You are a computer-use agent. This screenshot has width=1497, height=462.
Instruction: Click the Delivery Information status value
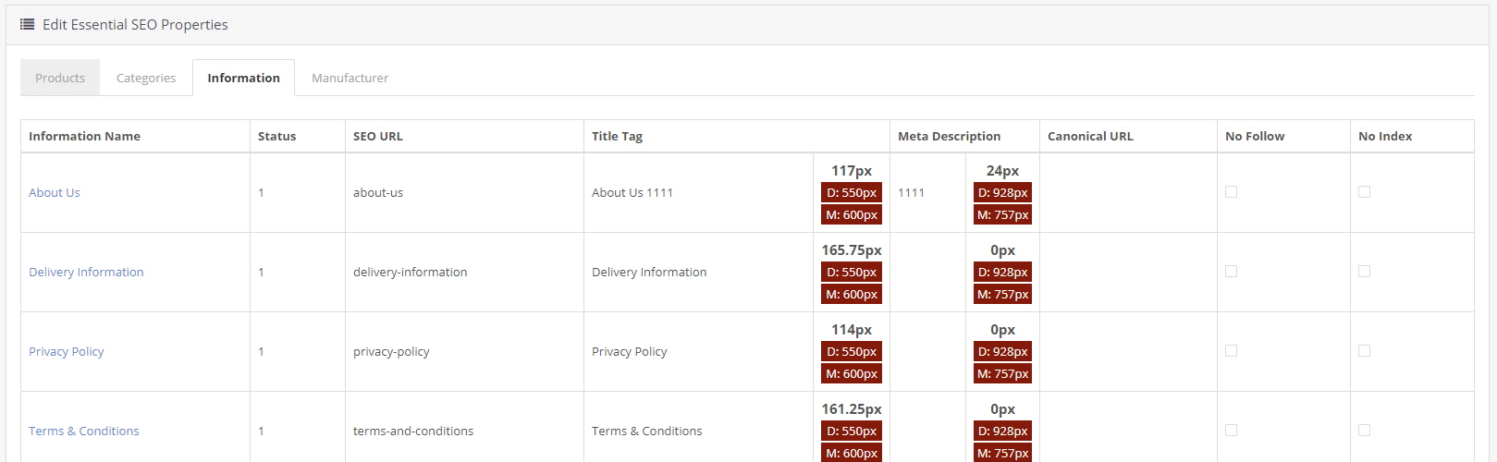[261, 272]
